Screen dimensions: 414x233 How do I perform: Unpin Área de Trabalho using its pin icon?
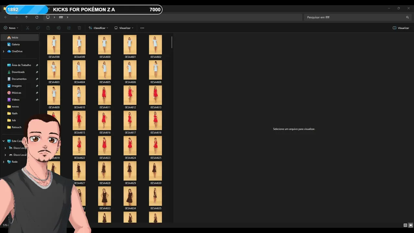[37, 65]
